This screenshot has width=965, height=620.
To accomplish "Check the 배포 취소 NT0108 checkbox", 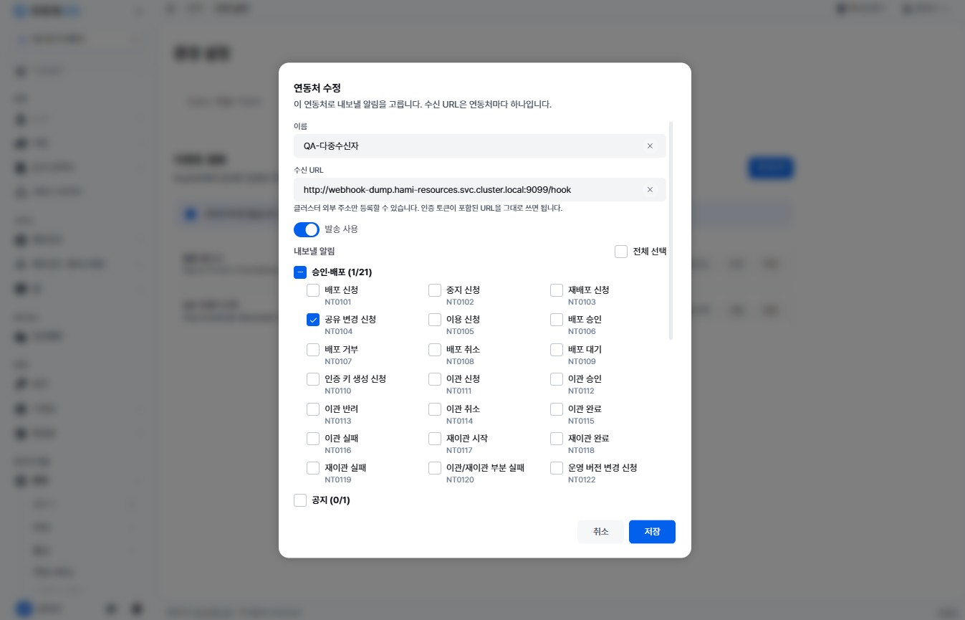I will 435,350.
